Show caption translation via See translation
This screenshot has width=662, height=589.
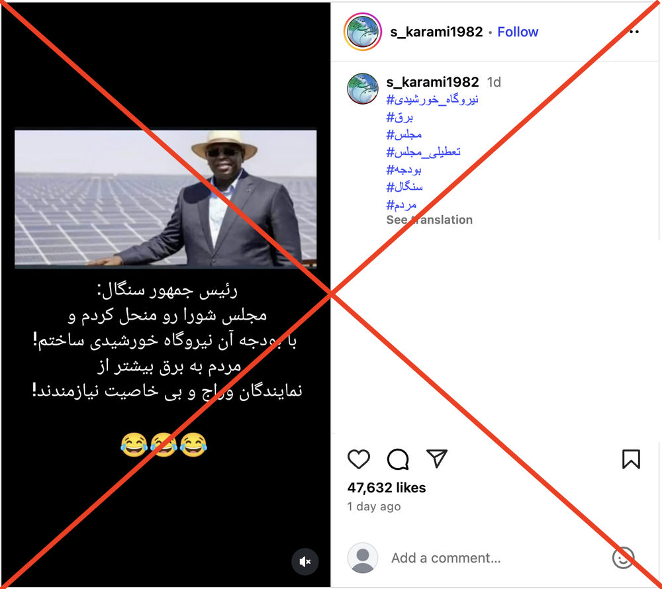point(430,220)
